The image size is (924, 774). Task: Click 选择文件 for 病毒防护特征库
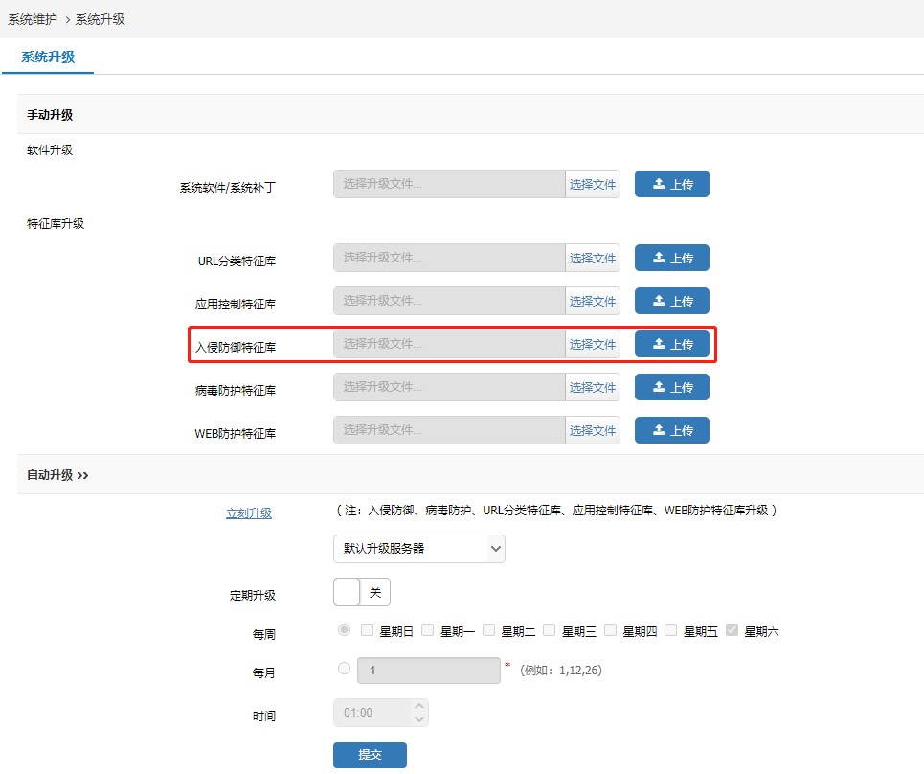tap(593, 387)
